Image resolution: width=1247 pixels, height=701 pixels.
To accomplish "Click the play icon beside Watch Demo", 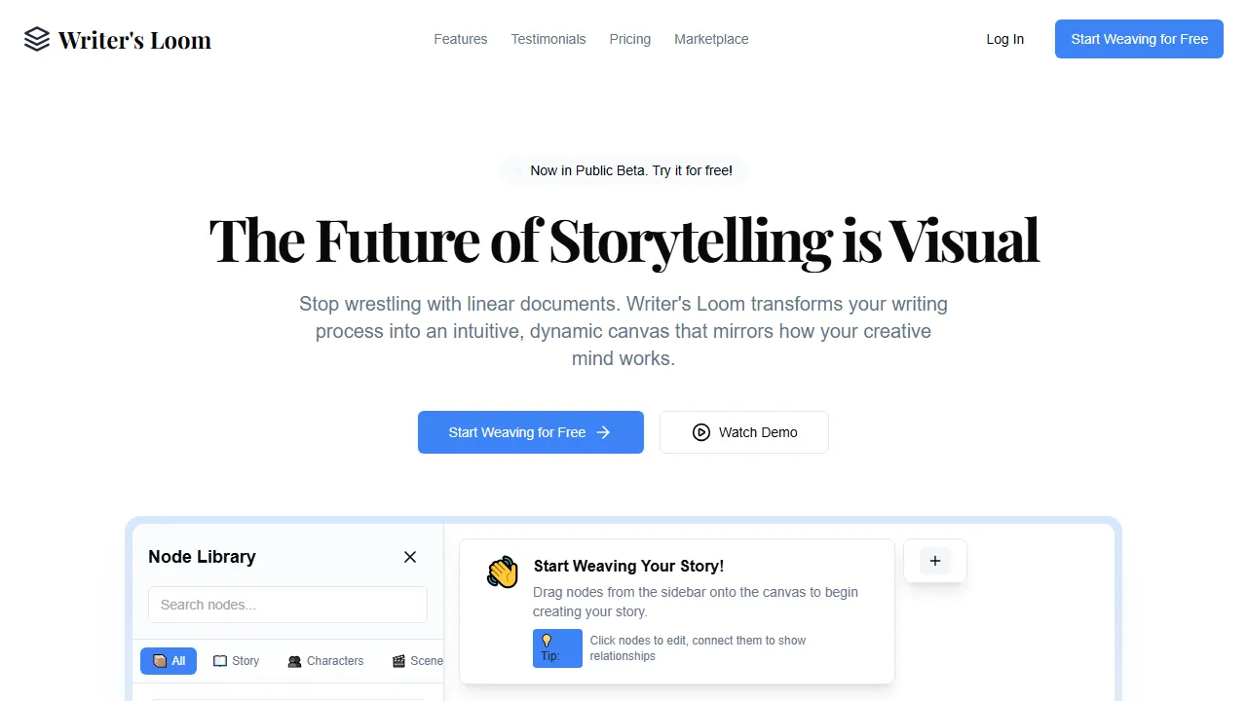I will point(700,431).
